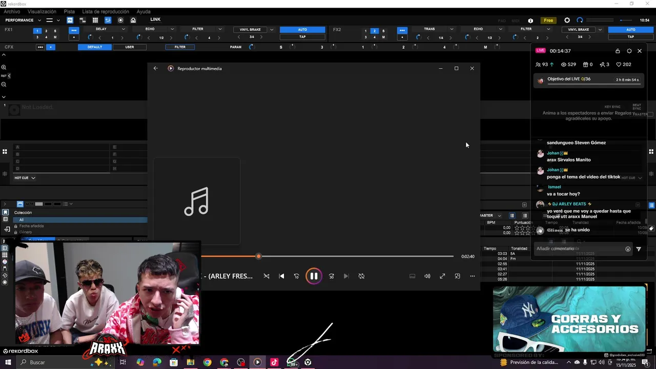656x369 pixels.
Task: Open PERFORMANCE mode dropdown
Action: [x=23, y=20]
